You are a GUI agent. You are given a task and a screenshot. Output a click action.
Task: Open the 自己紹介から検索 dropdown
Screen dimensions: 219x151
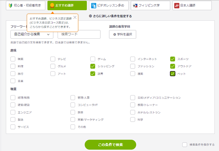click(x=32, y=34)
